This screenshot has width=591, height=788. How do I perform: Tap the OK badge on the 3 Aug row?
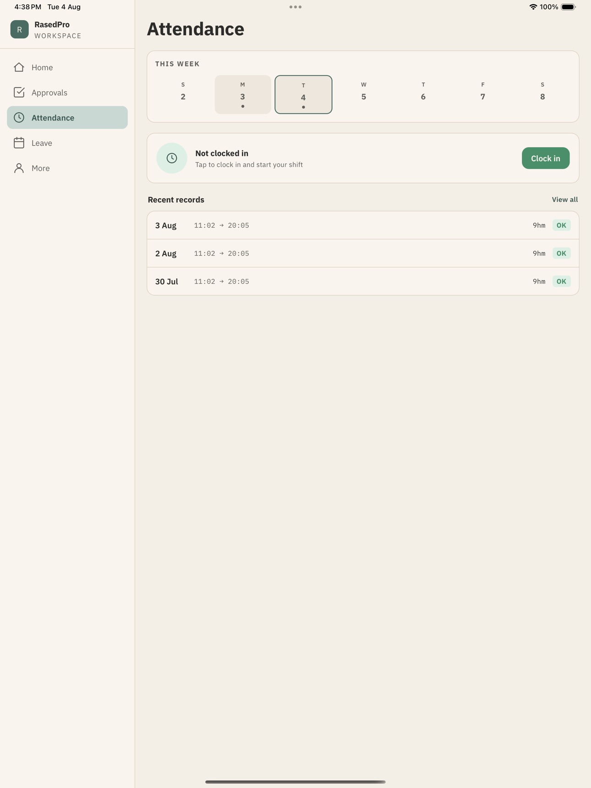pos(561,225)
